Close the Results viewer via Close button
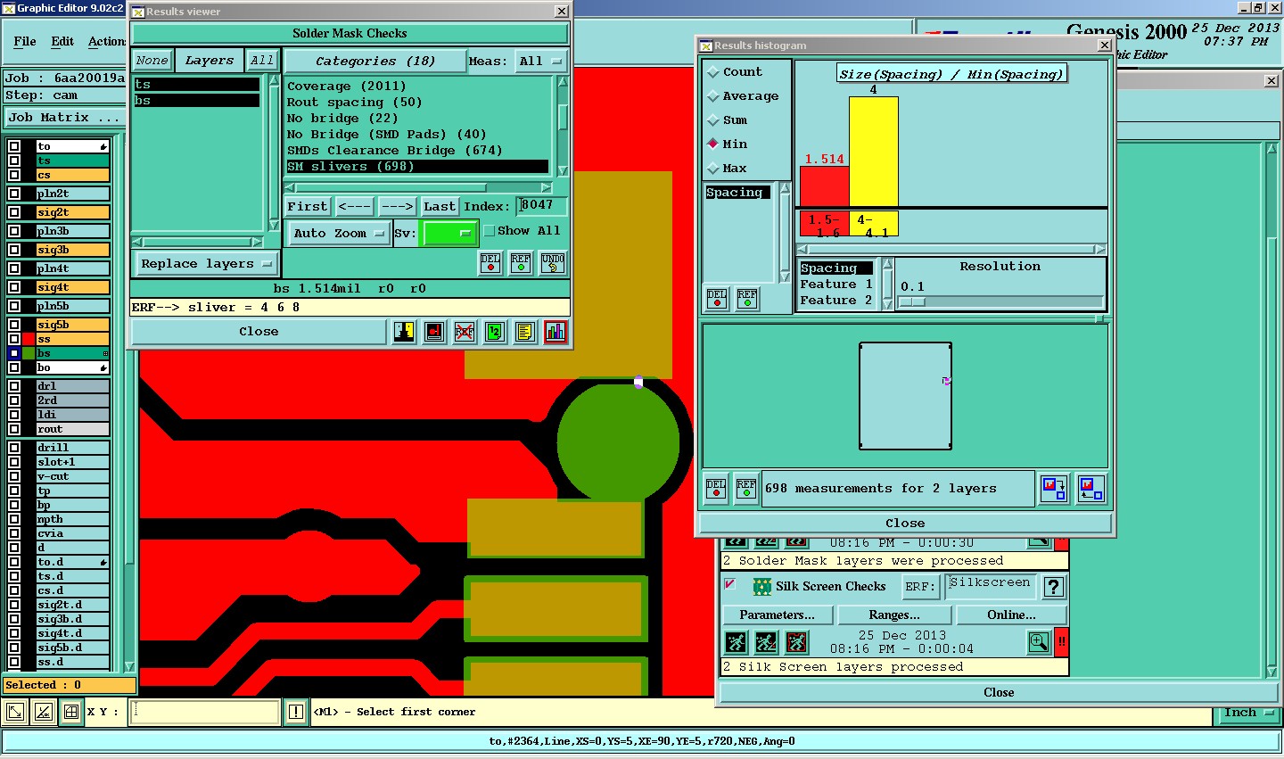The image size is (1284, 759). tap(259, 332)
